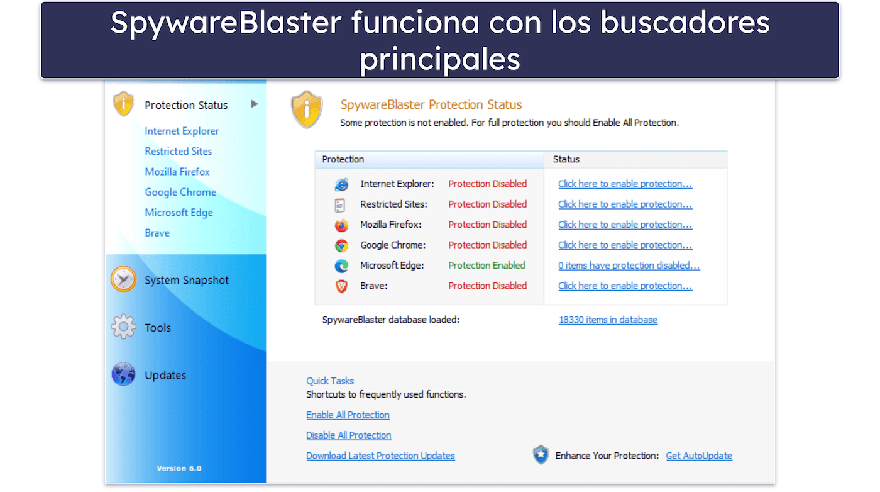Enable protection link for Internet Explorer
This screenshot has width=880, height=492.
click(x=625, y=184)
